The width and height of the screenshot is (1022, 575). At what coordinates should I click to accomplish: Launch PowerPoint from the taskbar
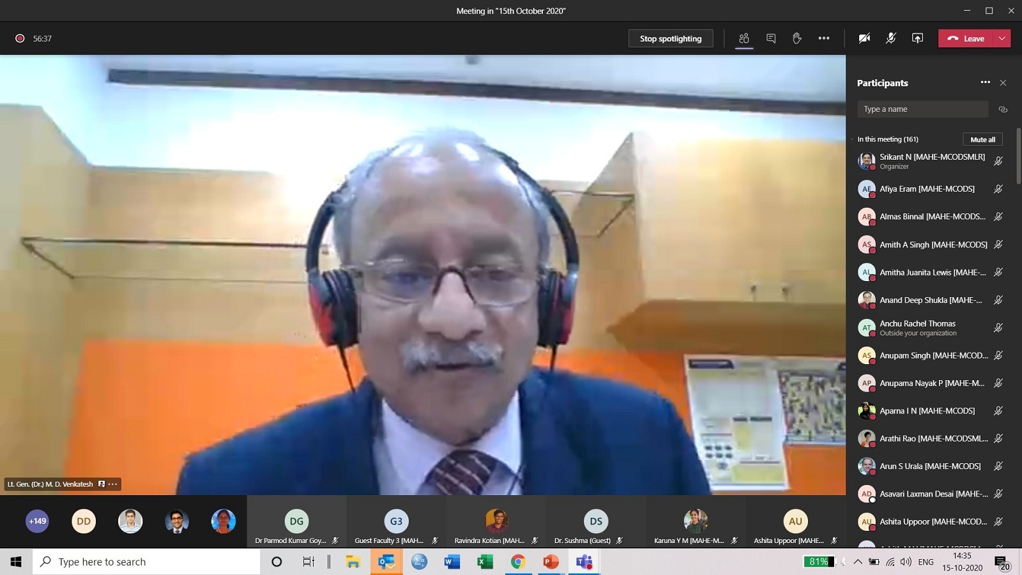[551, 562]
